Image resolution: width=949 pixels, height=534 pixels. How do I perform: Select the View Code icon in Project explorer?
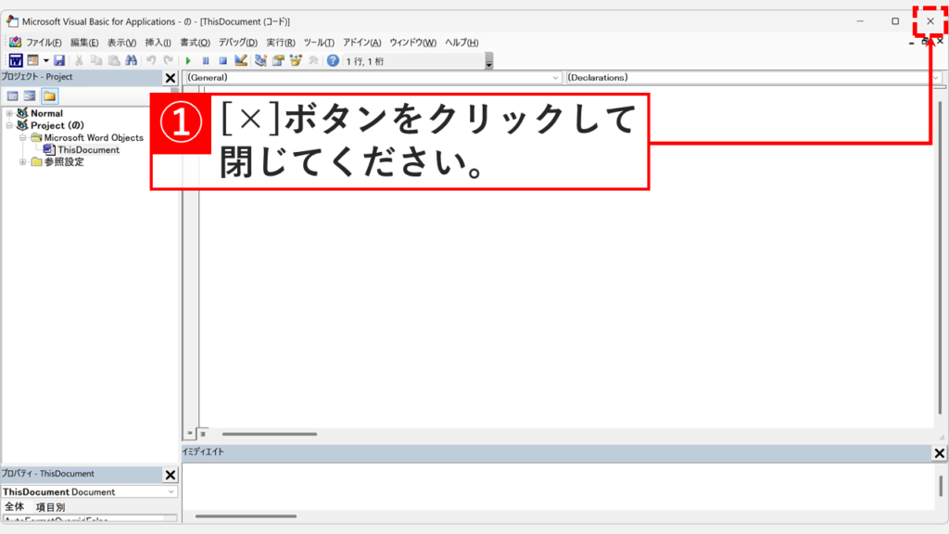pos(12,95)
